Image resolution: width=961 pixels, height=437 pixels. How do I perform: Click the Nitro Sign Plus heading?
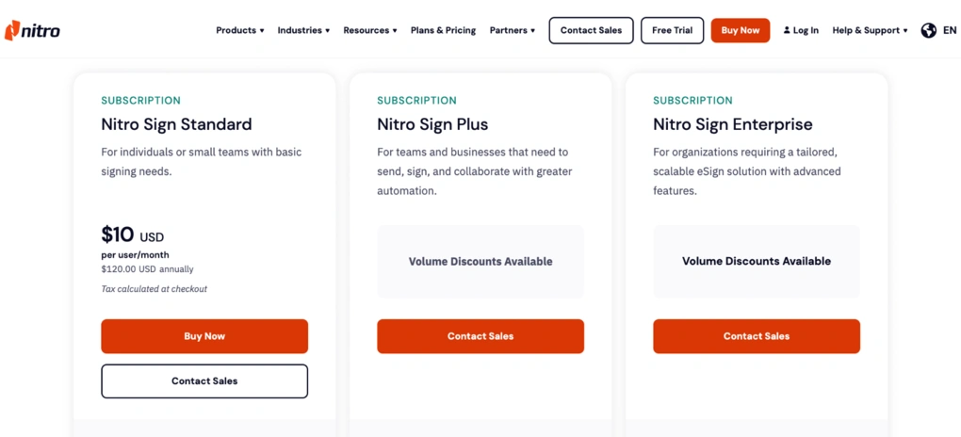tap(432, 124)
